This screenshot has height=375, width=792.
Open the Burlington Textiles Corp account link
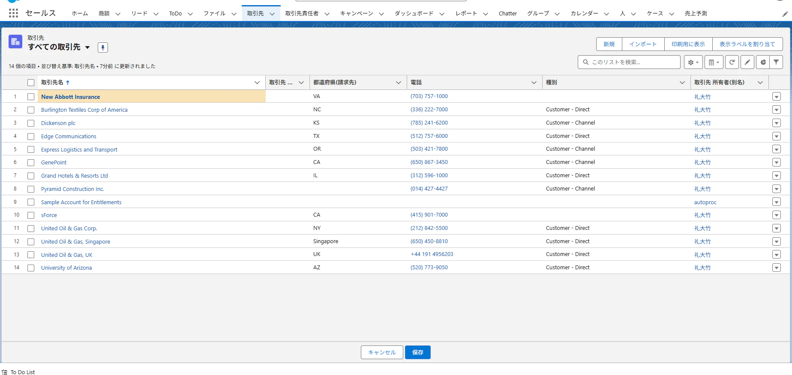(x=84, y=110)
